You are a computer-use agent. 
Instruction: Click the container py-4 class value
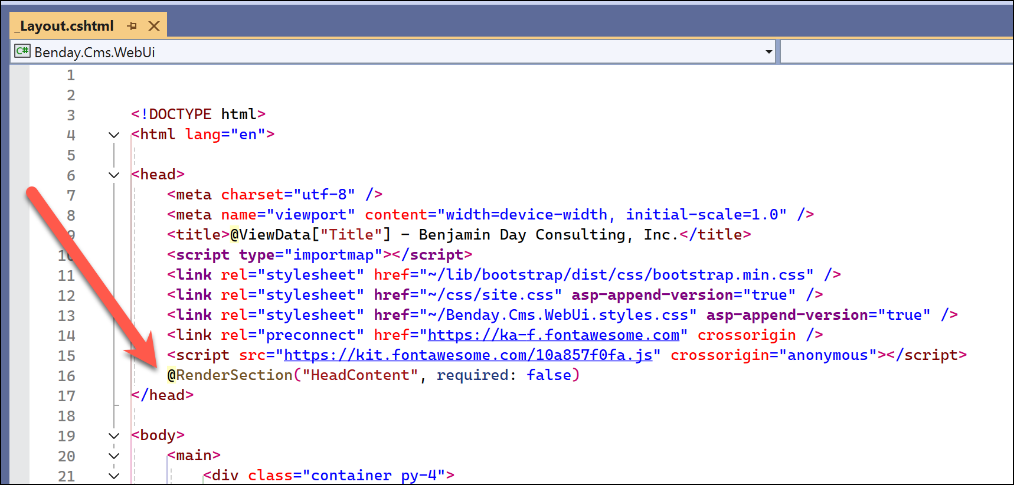pyautogui.click(x=374, y=476)
